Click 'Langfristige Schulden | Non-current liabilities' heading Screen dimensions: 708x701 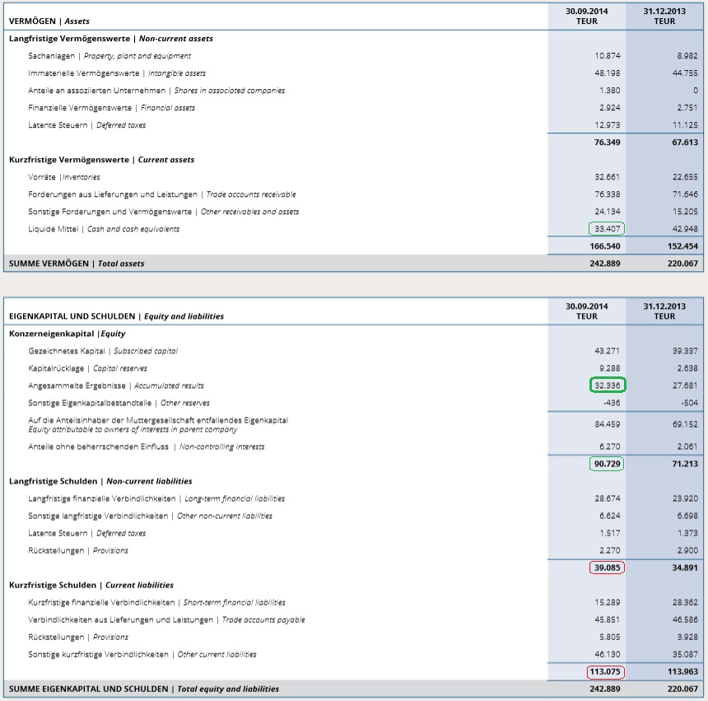click(100, 482)
